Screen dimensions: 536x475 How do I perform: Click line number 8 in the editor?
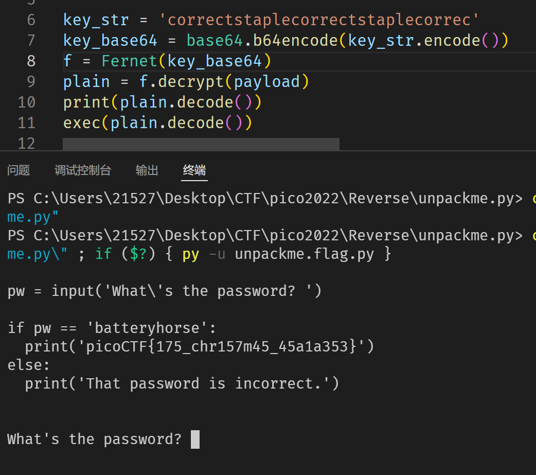30,61
